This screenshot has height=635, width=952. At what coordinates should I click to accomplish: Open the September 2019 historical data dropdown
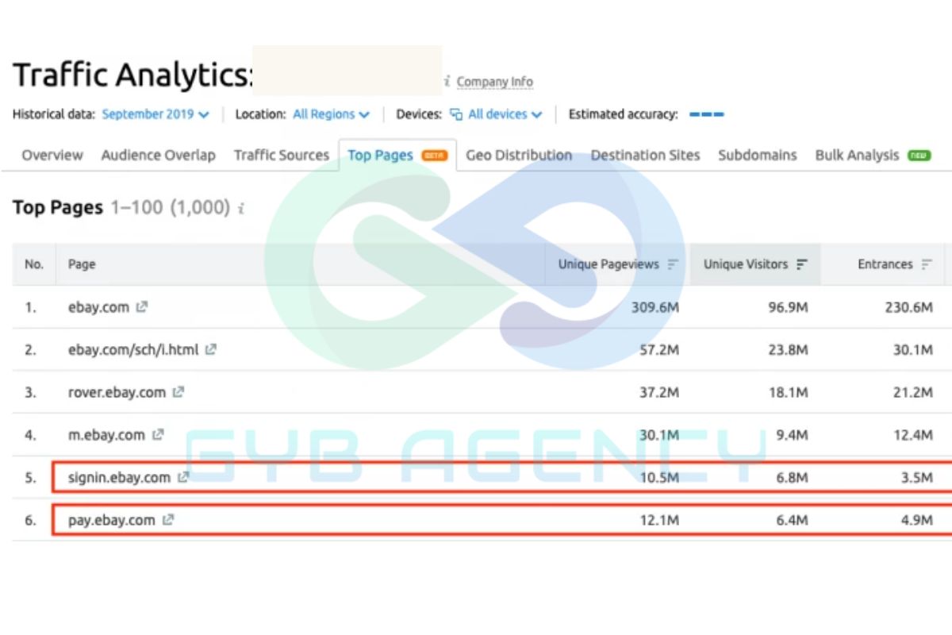[155, 114]
